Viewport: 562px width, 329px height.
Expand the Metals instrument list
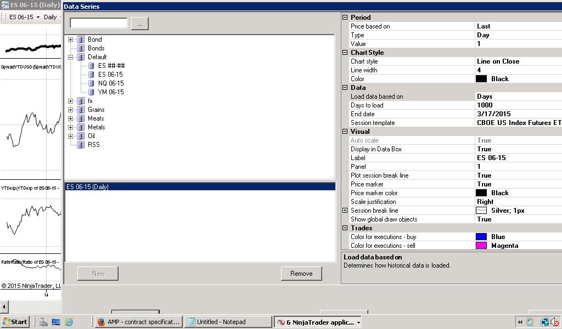coord(71,127)
